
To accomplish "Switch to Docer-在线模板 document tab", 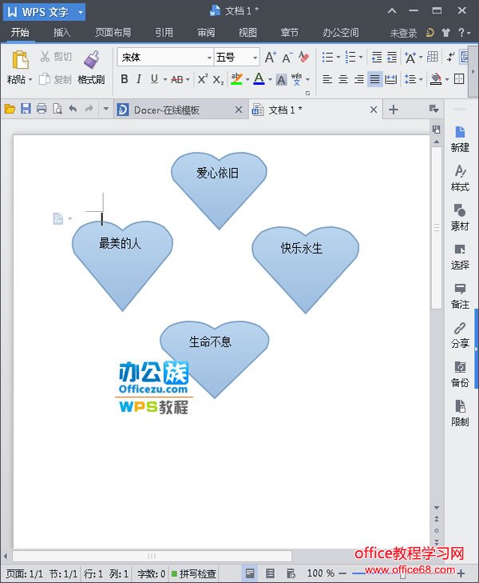I will coord(180,110).
